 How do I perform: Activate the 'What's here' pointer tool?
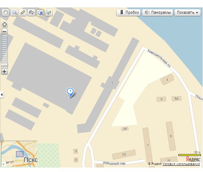tap(49, 13)
